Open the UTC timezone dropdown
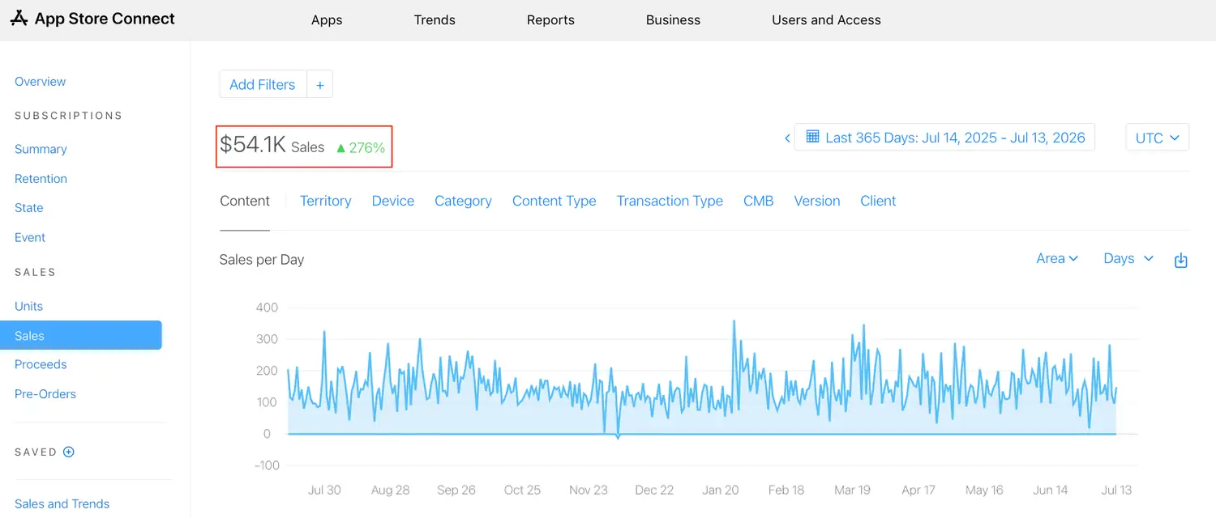This screenshot has width=1216, height=518. click(x=1157, y=138)
